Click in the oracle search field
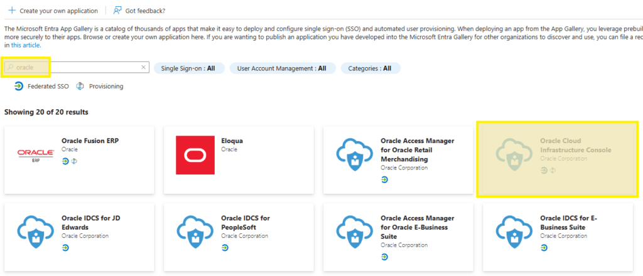643x276 pixels. click(77, 67)
